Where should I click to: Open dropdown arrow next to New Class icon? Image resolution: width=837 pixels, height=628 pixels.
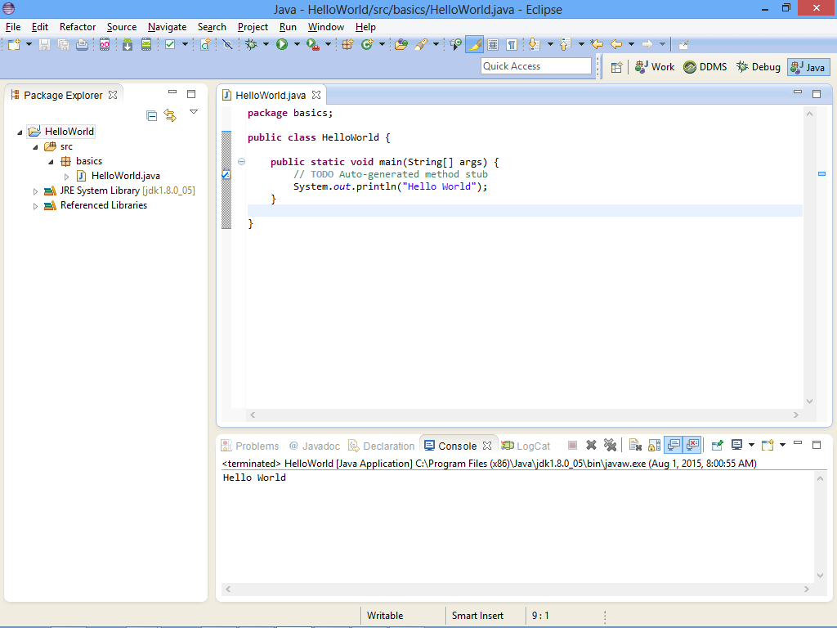pos(382,45)
